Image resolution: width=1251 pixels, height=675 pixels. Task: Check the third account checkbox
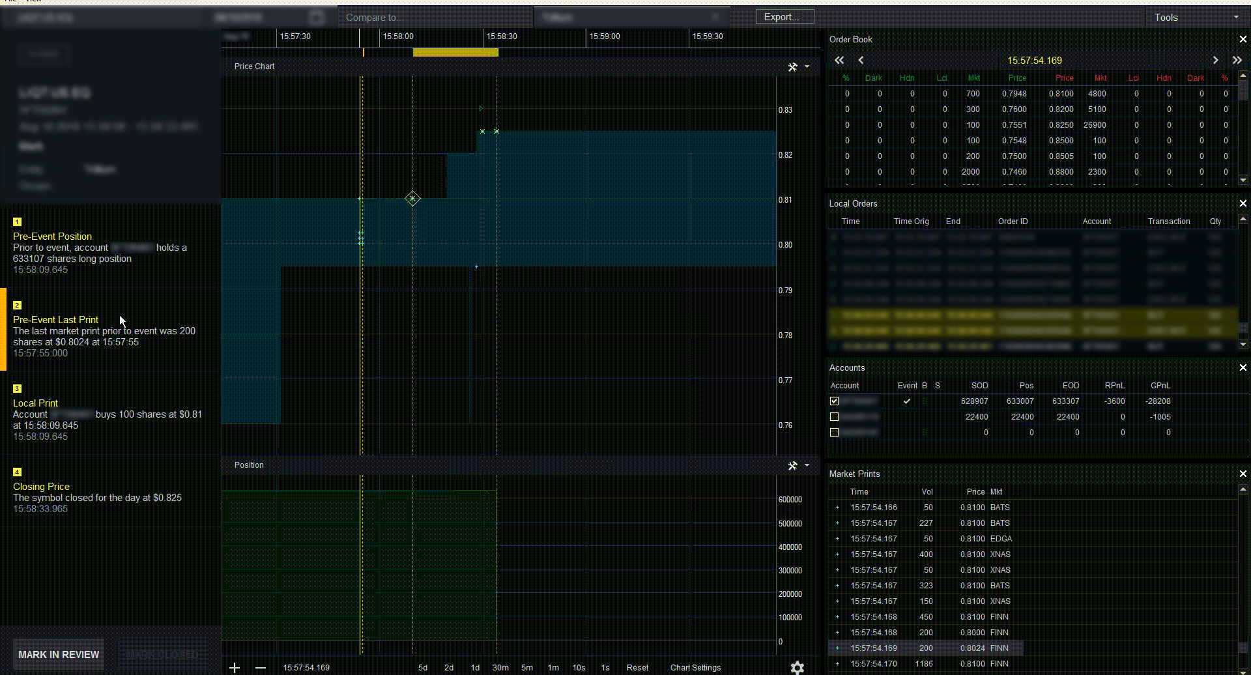tap(835, 433)
